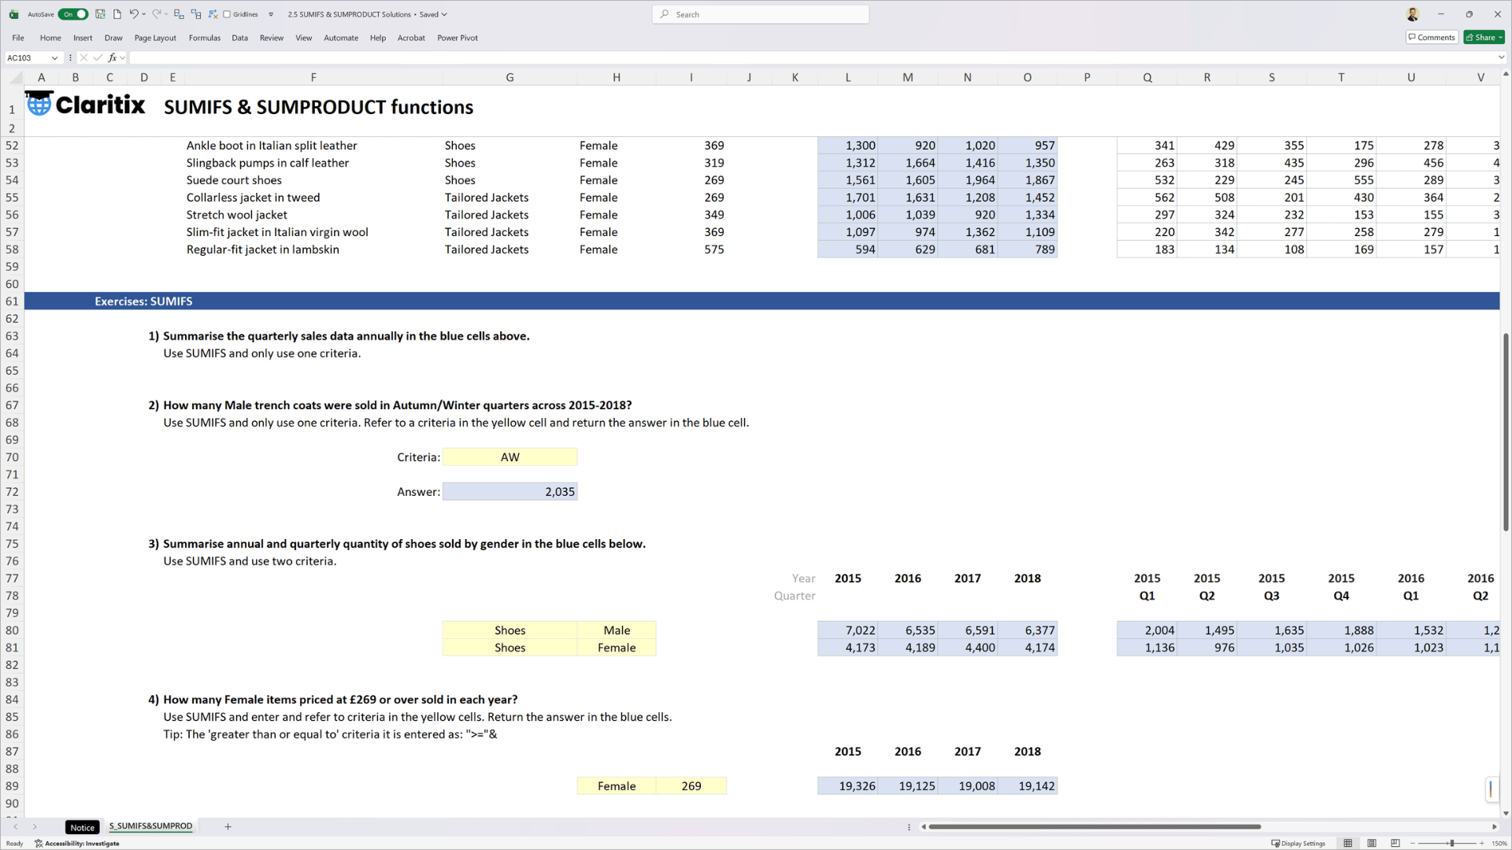Select Normal view grid icon
1512x850 pixels.
point(1348,843)
